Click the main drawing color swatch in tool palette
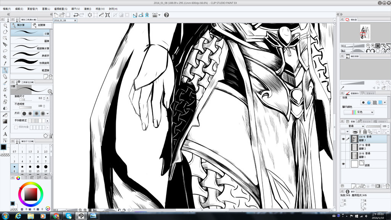Screen dimensions: 391x220 coord(3,147)
